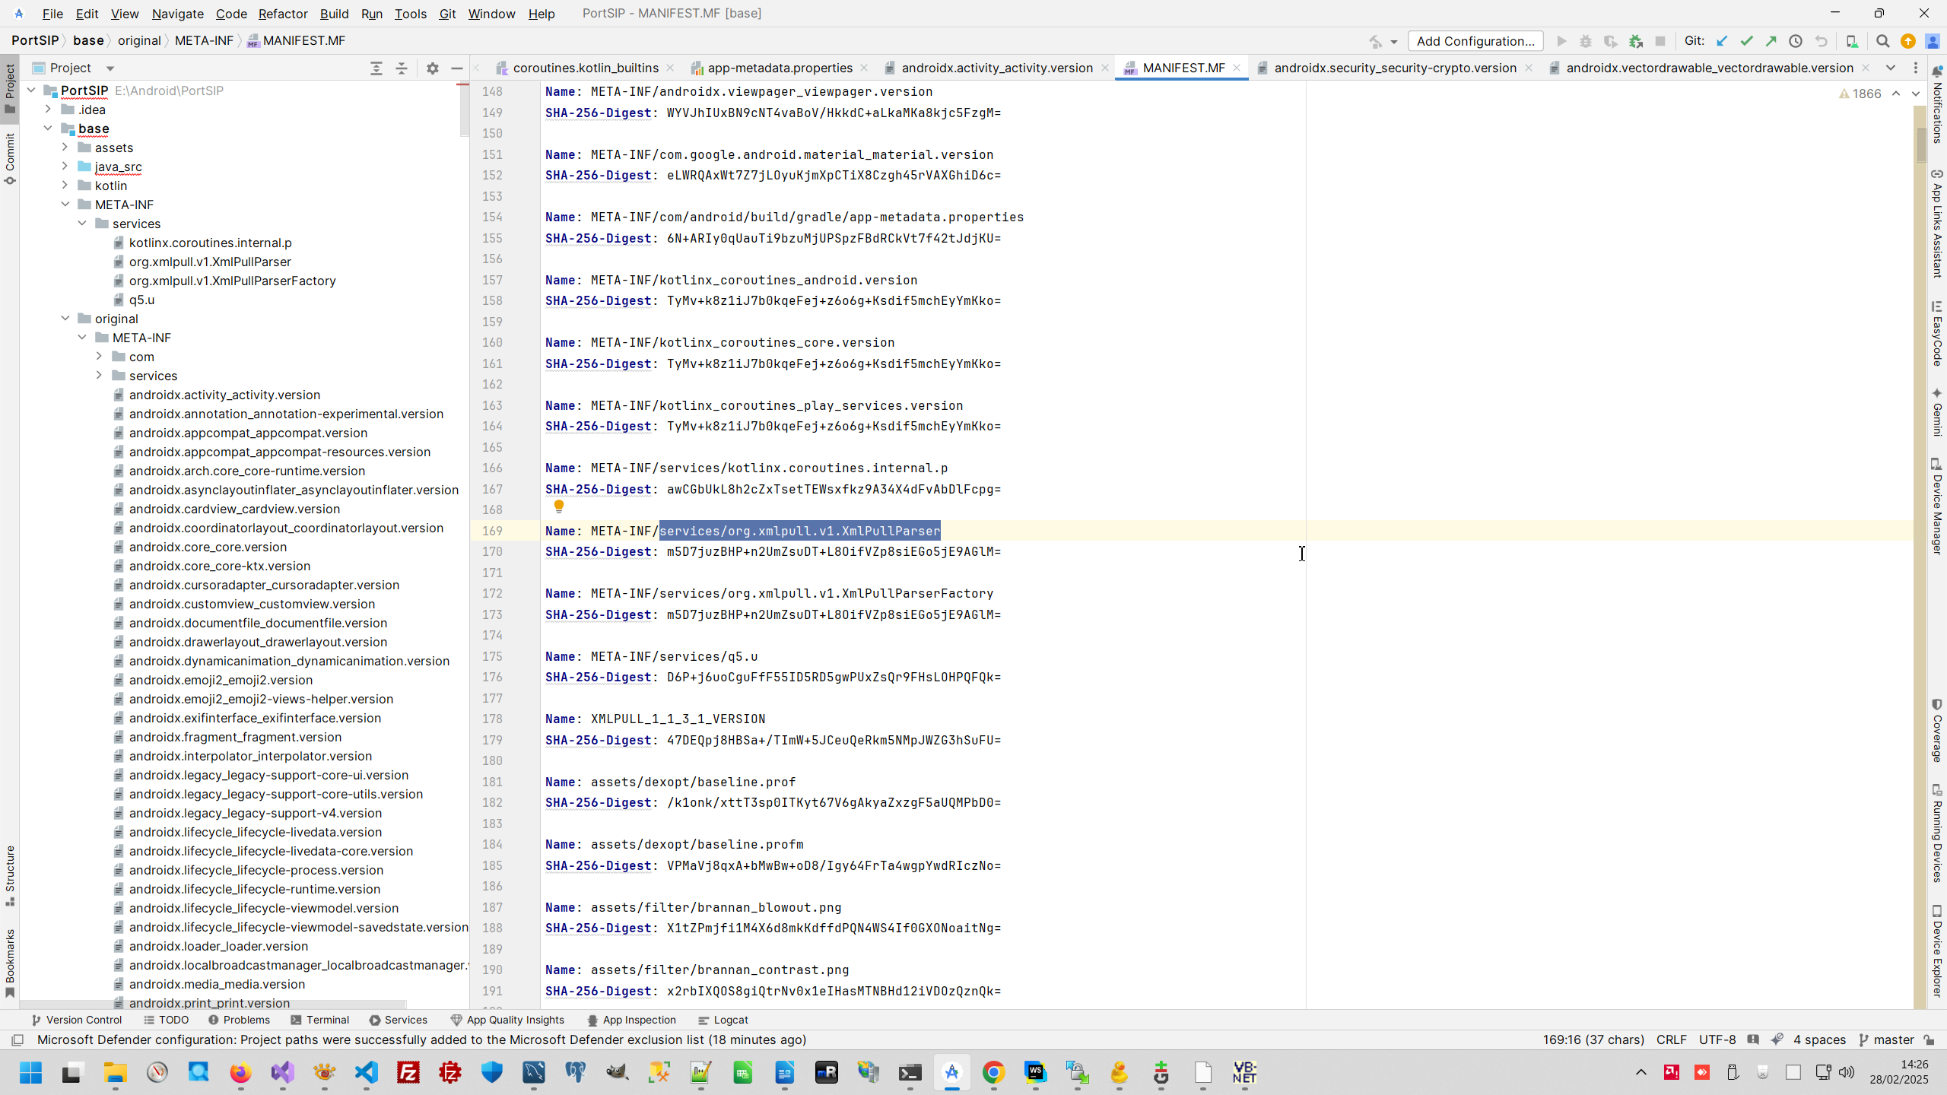
Task: Open Search Everywhere with the magnifier icon
Action: coord(1884,41)
